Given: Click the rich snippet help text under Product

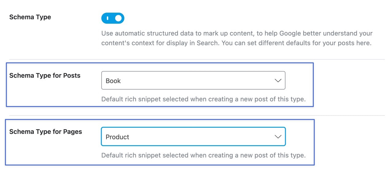Looking at the screenshot, I should (x=204, y=155).
